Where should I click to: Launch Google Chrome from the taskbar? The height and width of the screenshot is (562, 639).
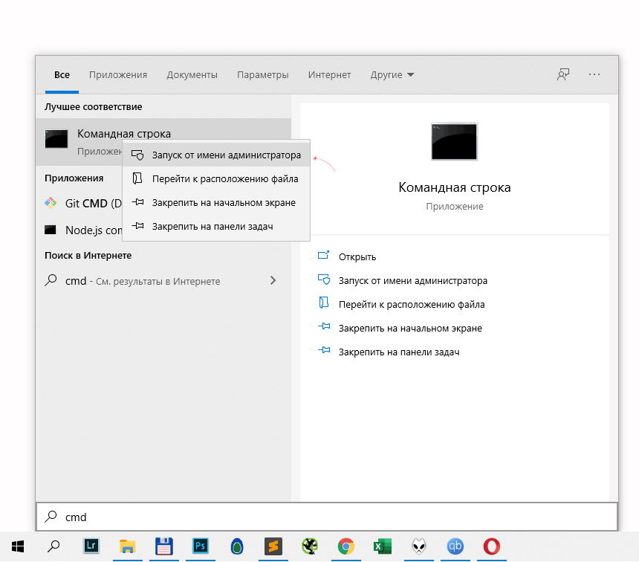(346, 546)
